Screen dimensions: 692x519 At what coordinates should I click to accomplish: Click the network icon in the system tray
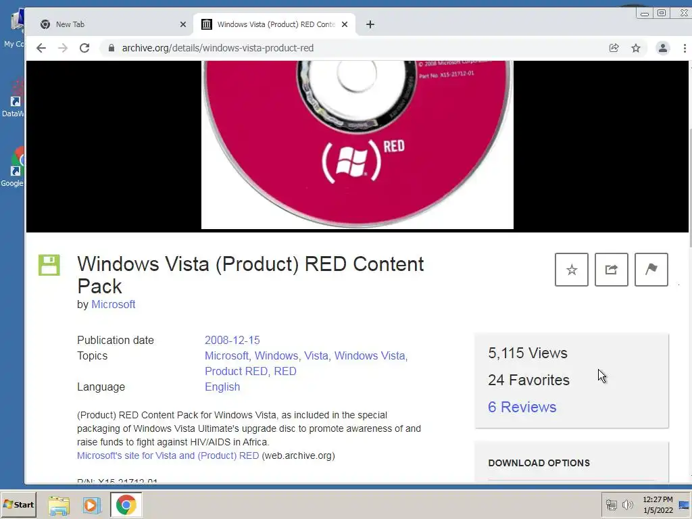point(611,505)
